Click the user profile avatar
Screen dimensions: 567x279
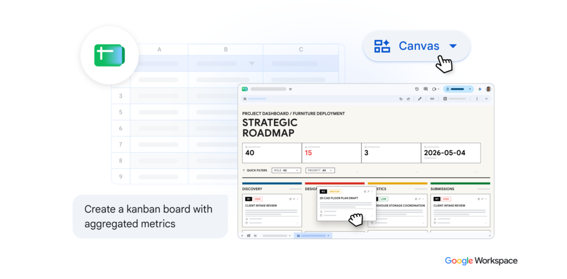[488, 89]
